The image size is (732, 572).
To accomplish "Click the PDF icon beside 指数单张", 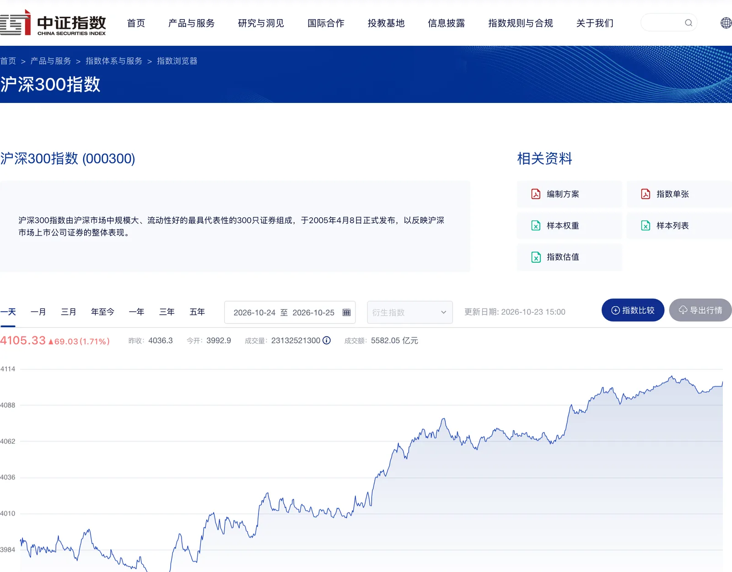I will (646, 194).
